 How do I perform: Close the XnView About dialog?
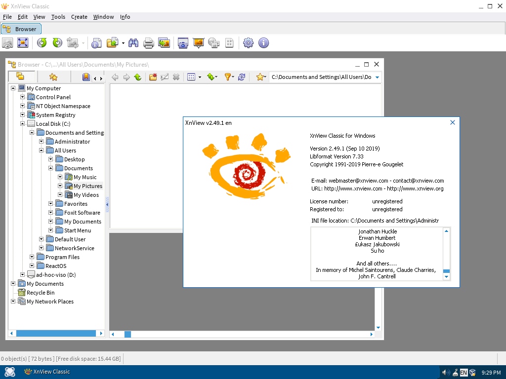coord(452,122)
